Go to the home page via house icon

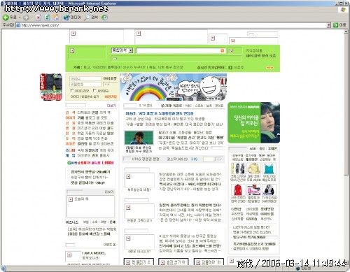coord(55,17)
